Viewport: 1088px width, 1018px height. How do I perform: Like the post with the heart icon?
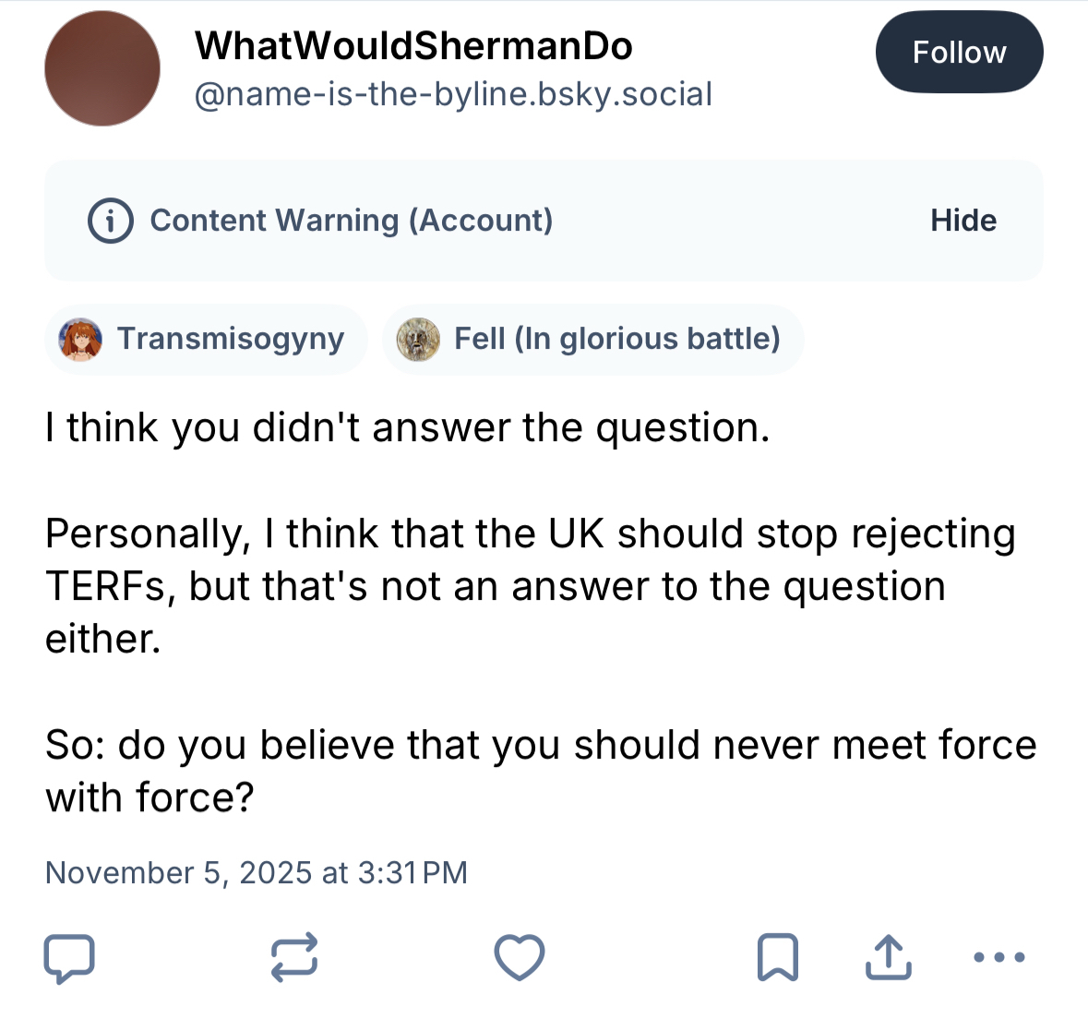click(520, 957)
